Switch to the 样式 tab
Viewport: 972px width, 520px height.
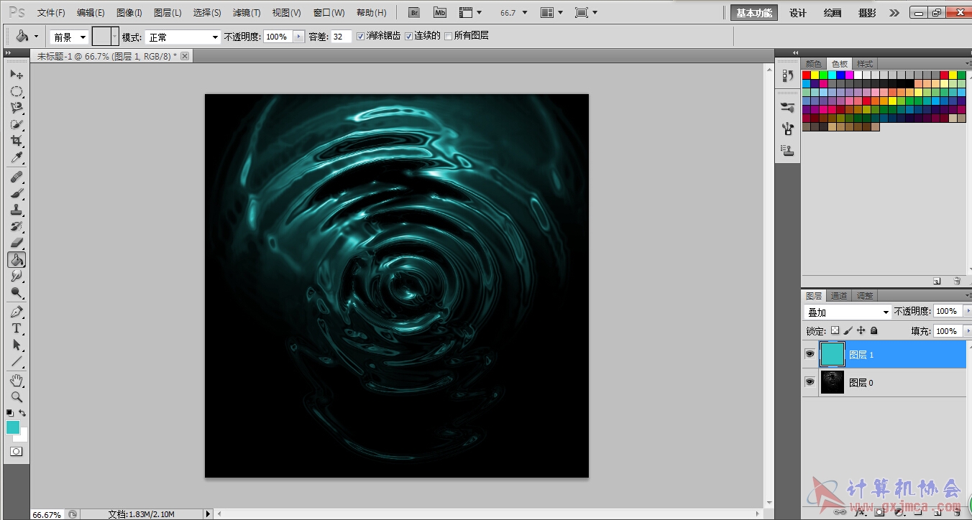click(x=865, y=64)
